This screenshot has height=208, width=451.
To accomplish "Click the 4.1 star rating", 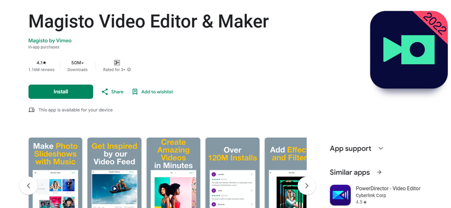I will point(41,63).
